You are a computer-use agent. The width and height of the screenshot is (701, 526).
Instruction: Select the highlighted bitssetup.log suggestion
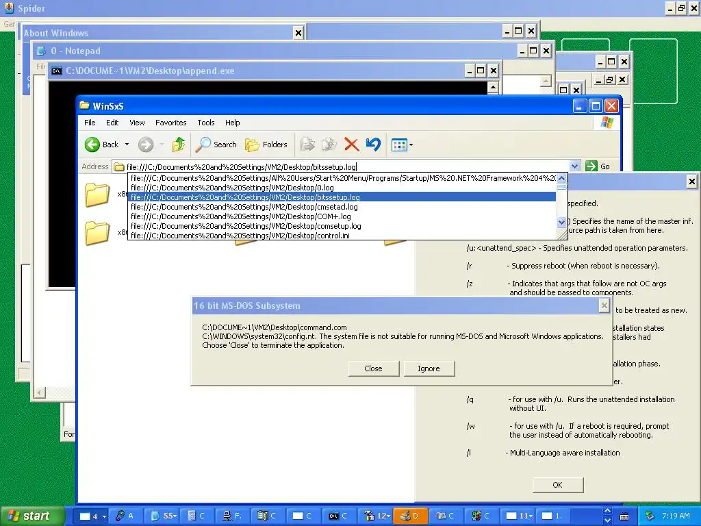click(342, 197)
